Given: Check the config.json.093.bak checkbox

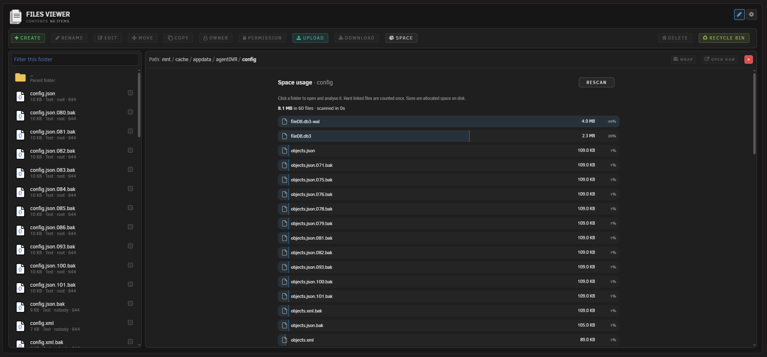Looking at the screenshot, I should [130, 246].
